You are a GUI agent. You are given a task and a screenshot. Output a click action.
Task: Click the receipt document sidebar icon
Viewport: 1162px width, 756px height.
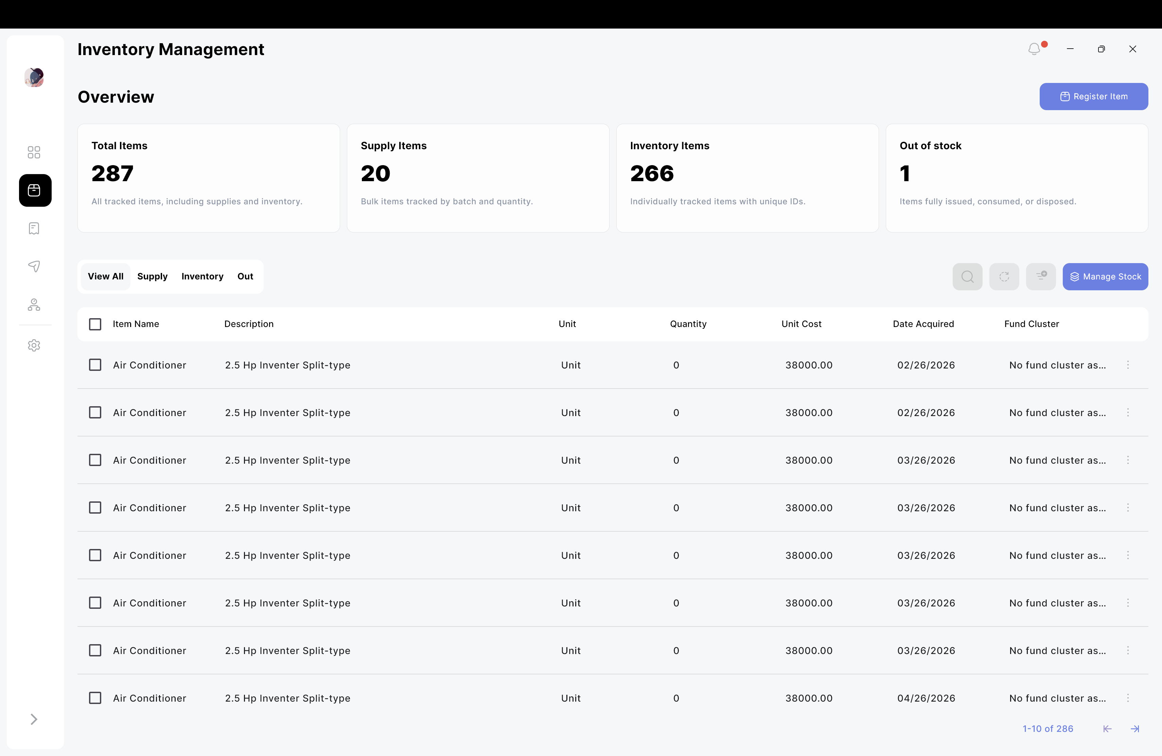pos(34,228)
